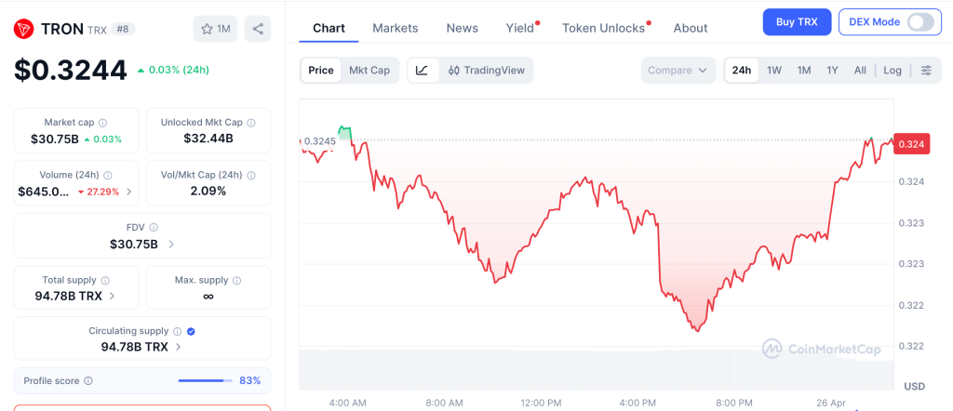The height and width of the screenshot is (411, 953).
Task: Toggle the Log scale option
Action: (893, 70)
